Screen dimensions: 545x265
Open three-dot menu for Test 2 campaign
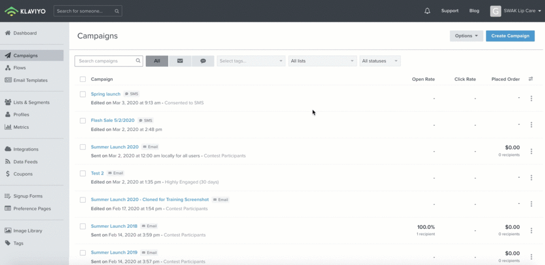531,177
